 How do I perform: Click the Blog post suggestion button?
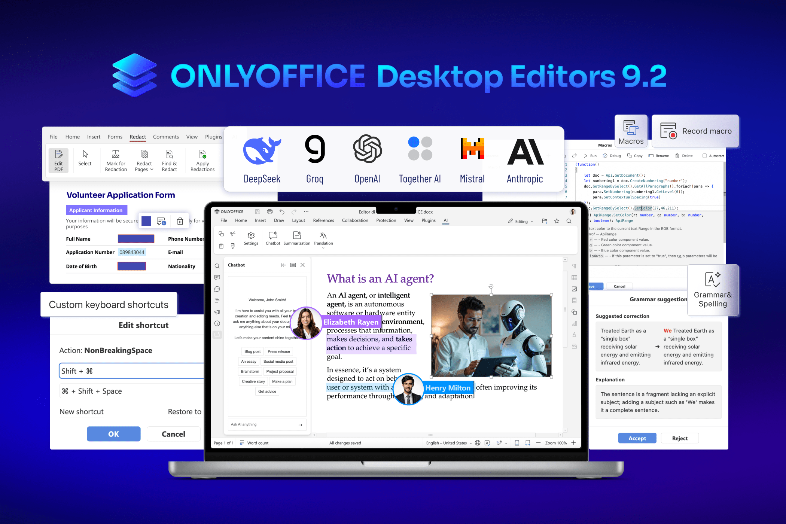coord(252,351)
